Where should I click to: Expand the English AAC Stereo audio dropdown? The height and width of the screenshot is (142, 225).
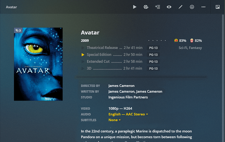click(x=128, y=114)
